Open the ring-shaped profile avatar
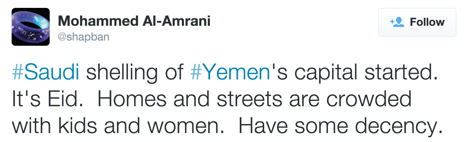This screenshot has height=142, width=468. [31, 27]
